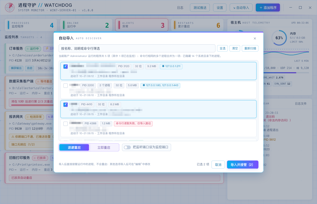The image size is (317, 204).
Task: Click the 检测异常 status badge
Action: point(34,117)
